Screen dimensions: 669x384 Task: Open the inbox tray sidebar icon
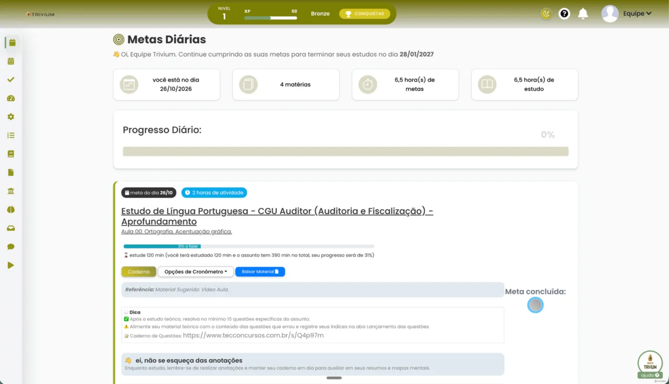pos(11,228)
